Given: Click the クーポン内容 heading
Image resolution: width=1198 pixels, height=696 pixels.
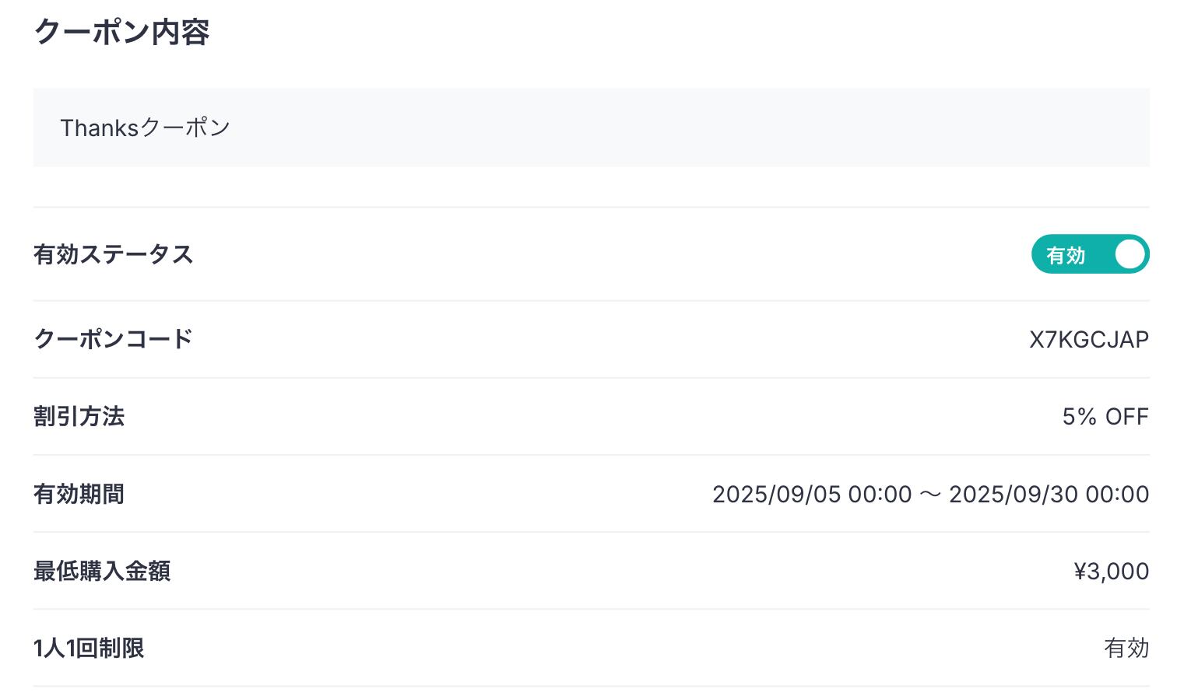Looking at the screenshot, I should click(x=121, y=32).
